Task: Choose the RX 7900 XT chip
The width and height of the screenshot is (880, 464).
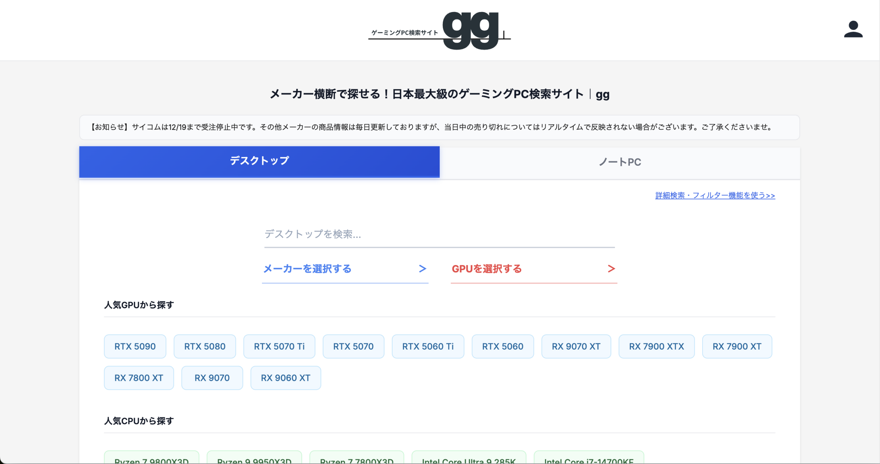Action: pos(737,346)
